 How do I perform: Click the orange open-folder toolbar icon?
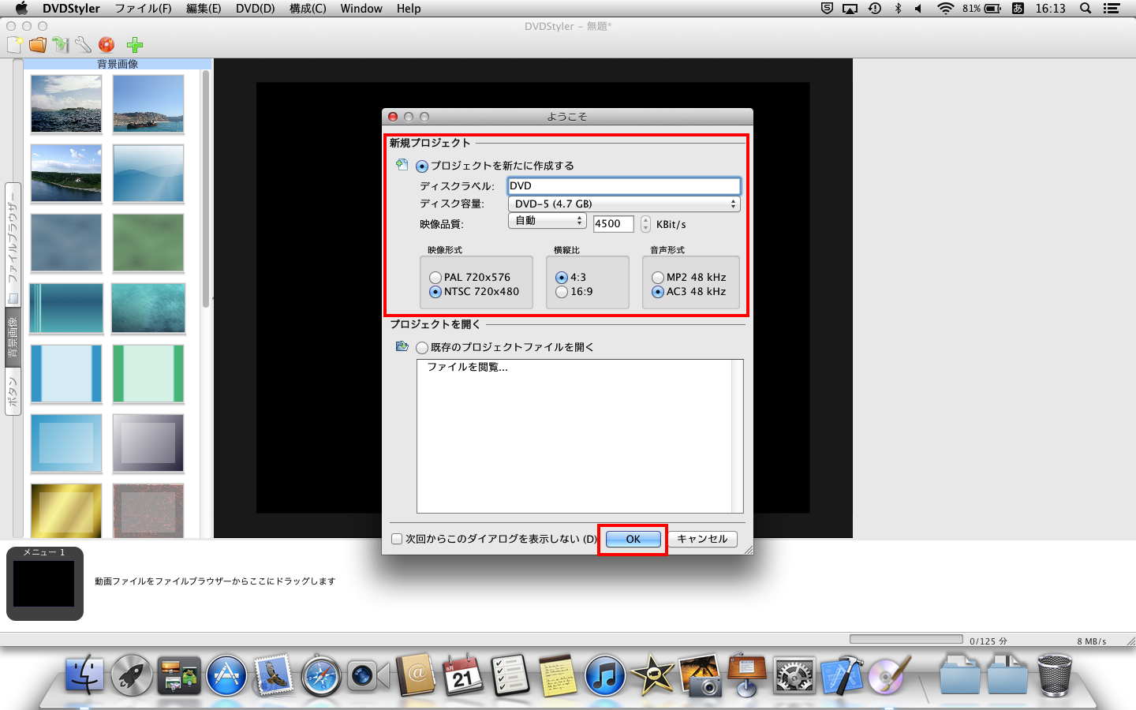point(37,45)
